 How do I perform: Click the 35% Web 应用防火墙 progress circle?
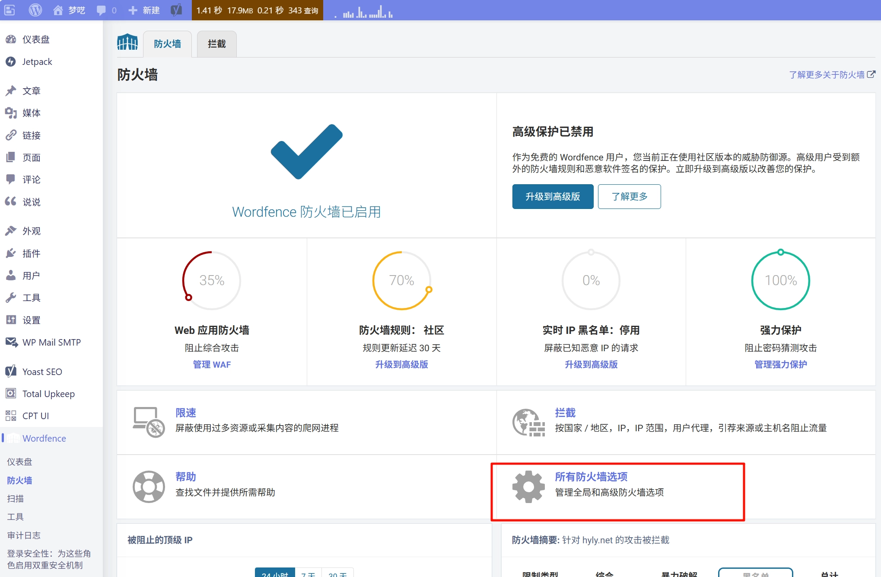[x=212, y=280]
